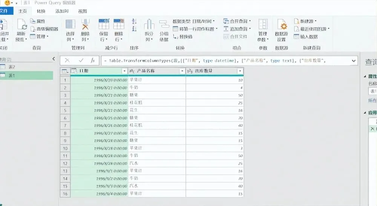Open the Advanced Editor (高级编辑器)
The image size is (377, 206).
[x=44, y=29]
